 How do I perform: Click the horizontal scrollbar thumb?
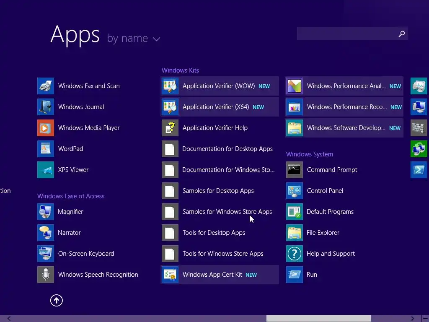coord(318,319)
